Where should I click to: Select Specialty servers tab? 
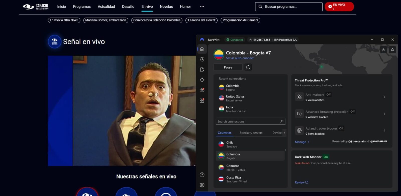click(x=251, y=133)
